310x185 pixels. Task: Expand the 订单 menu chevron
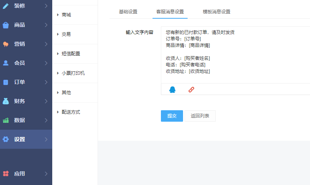(46, 82)
